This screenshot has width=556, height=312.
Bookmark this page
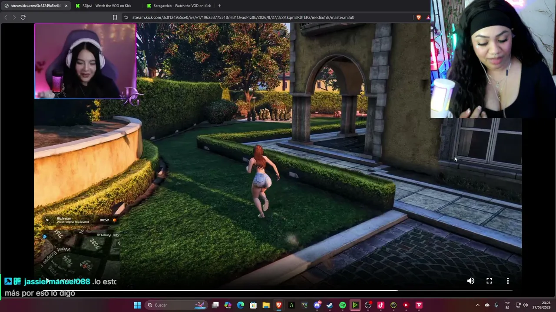point(115,17)
